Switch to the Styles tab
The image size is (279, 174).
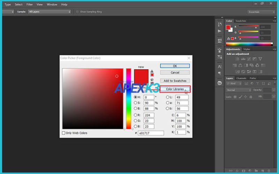coord(247,49)
